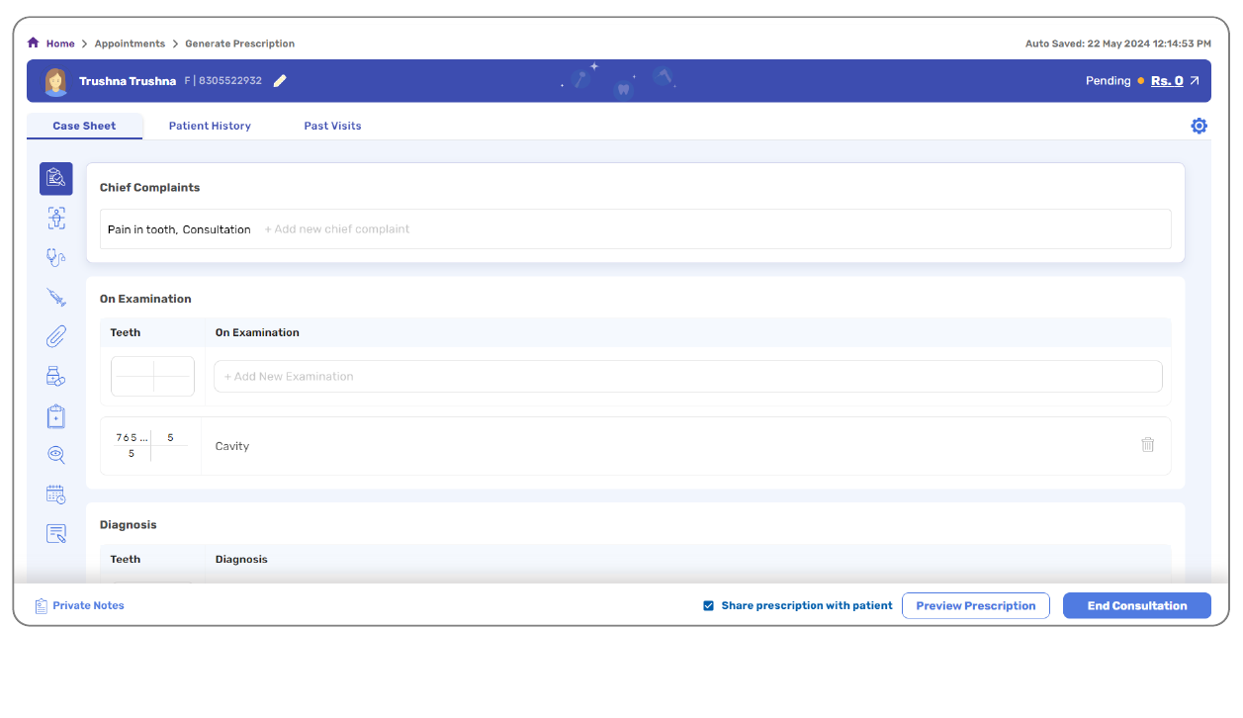Select the stethoscope icon in sidebar

[x=56, y=258]
